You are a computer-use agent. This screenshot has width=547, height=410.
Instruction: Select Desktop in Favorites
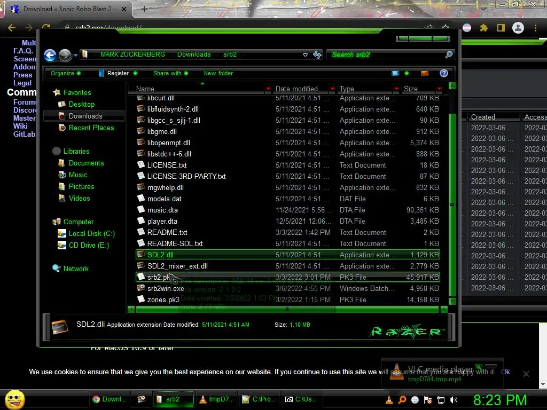point(81,104)
